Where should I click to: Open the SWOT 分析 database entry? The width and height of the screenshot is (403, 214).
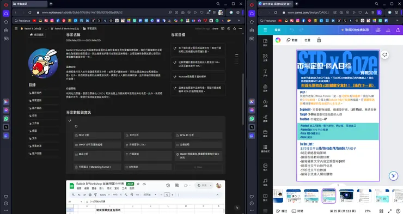click(x=97, y=145)
